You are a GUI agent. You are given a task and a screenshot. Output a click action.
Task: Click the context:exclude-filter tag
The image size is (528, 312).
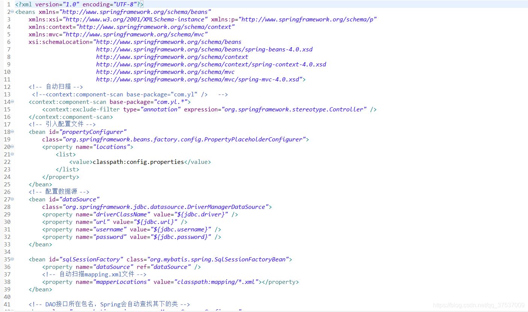81,109
